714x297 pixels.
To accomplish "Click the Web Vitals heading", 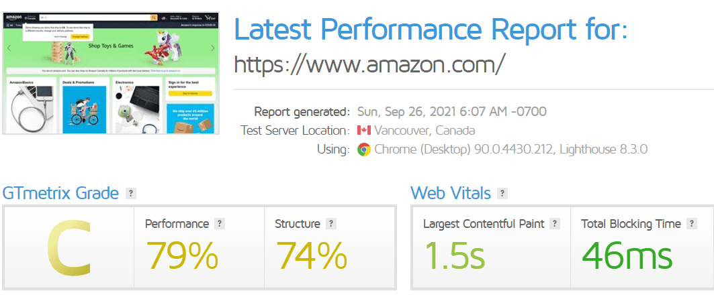I will [451, 194].
